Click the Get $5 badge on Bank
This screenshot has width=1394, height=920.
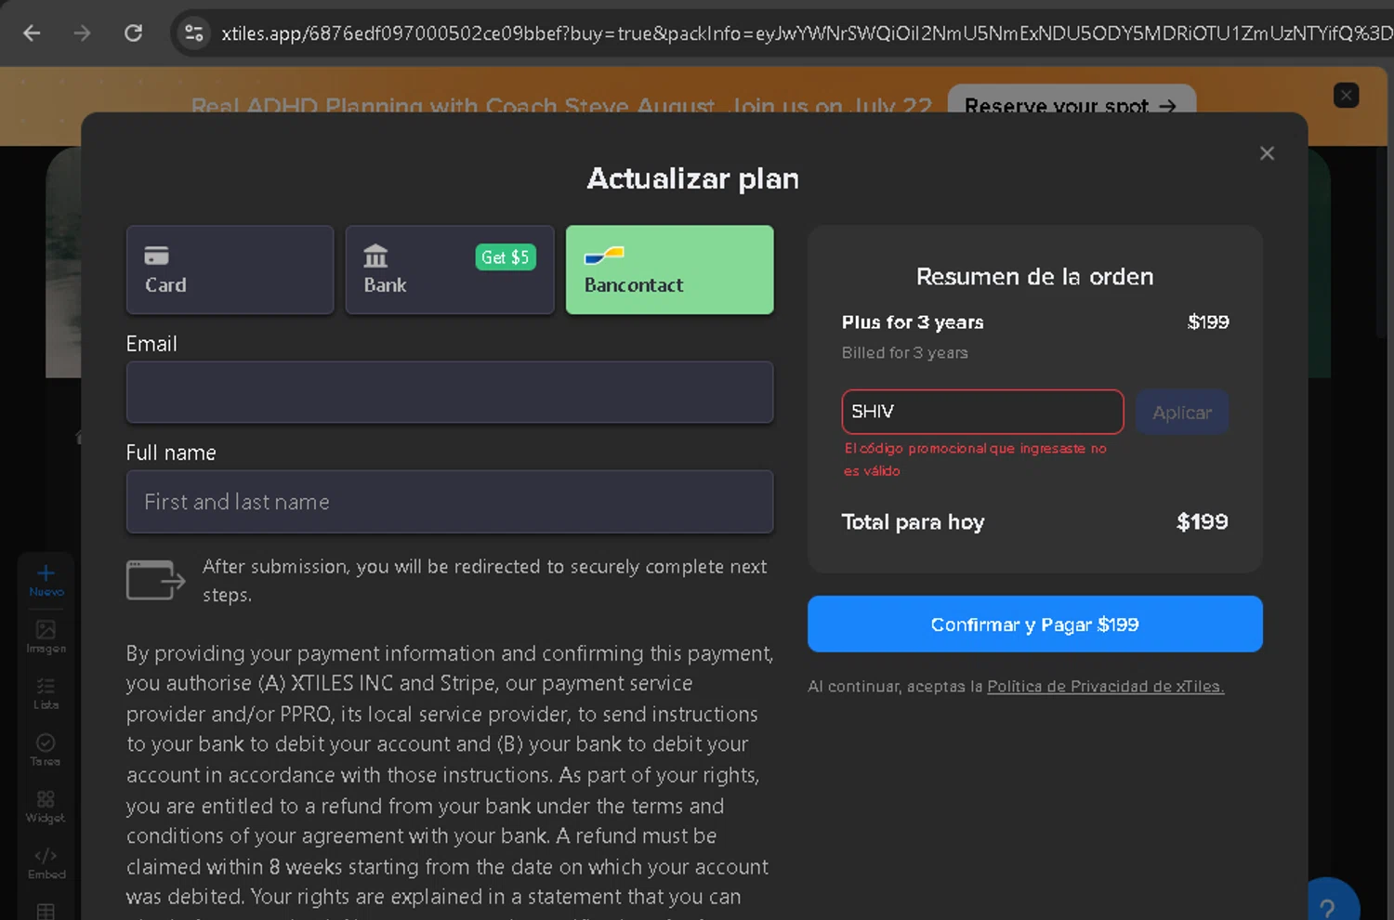506,257
